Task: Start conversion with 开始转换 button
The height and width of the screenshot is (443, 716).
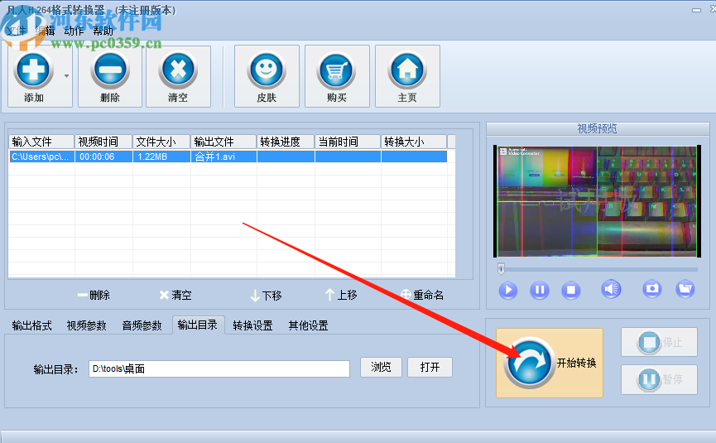Action: [x=550, y=363]
